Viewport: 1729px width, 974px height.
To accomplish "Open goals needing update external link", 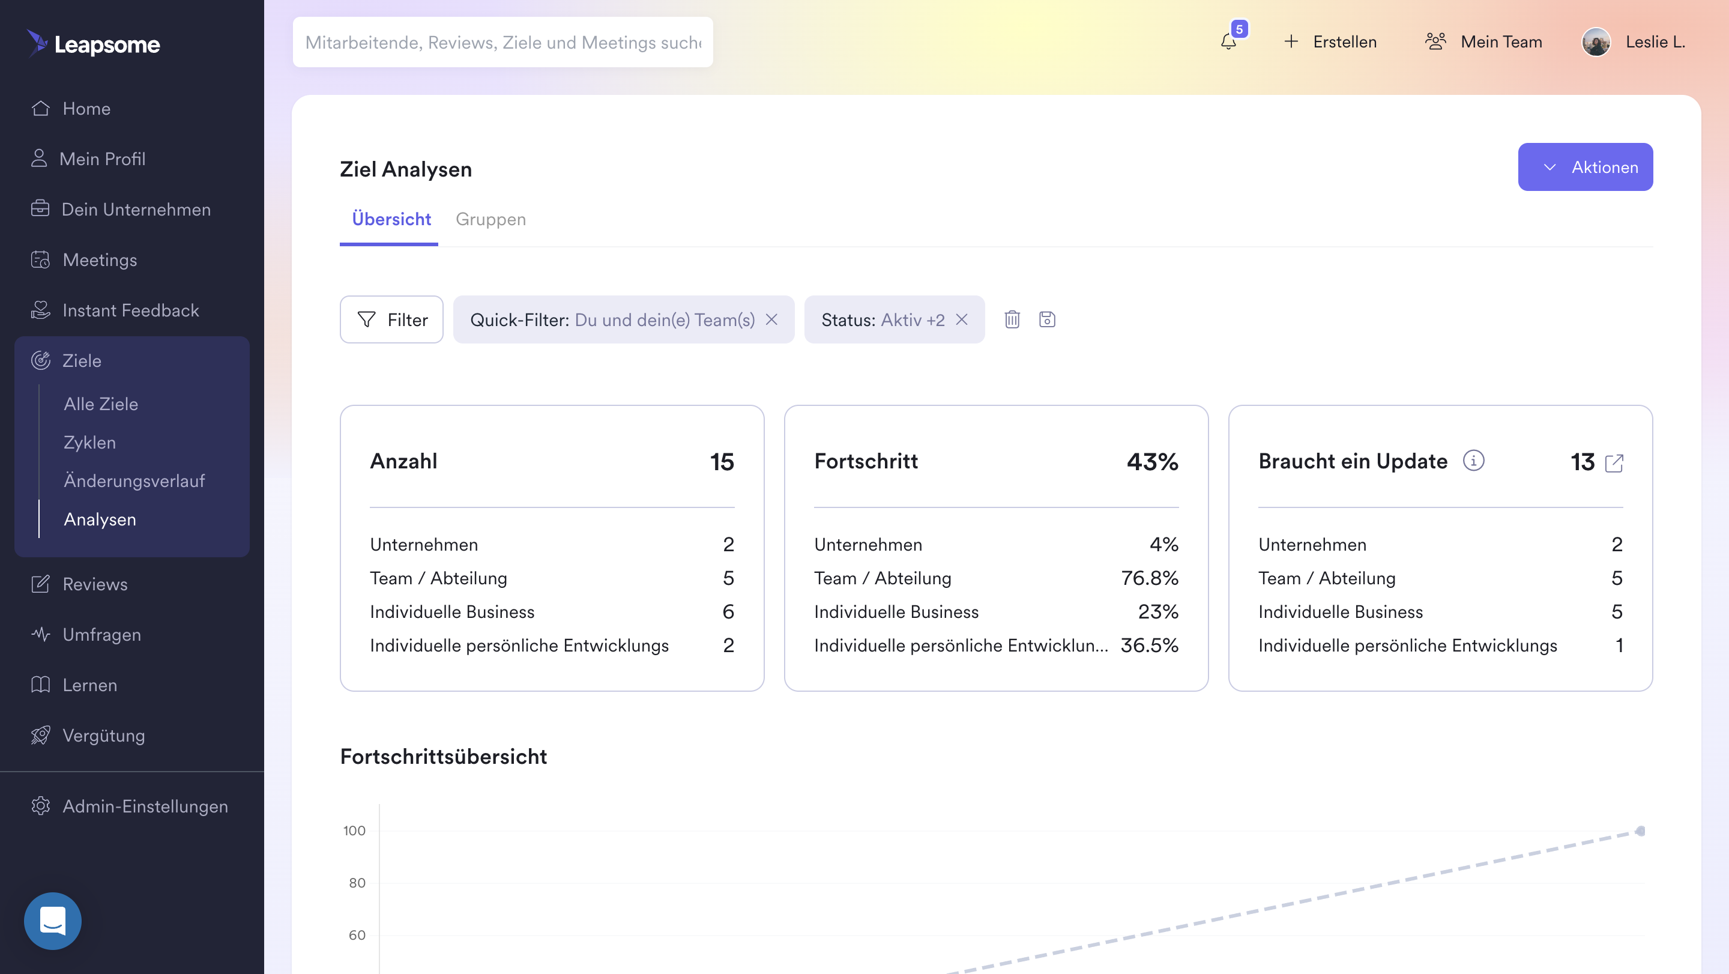I will [x=1614, y=463].
